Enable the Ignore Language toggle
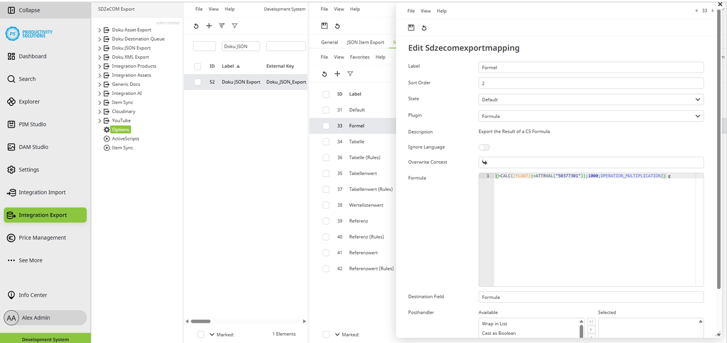Screen dimensions: 727x343 485,147
